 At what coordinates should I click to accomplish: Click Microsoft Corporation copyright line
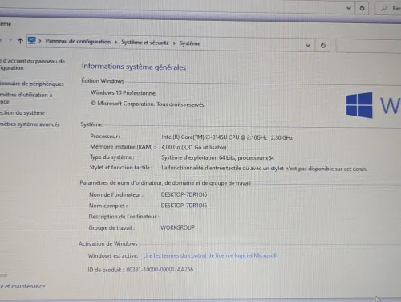point(148,104)
